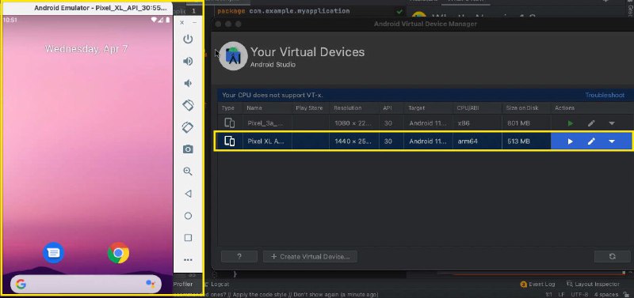Tap the Google Assistant icon in search bar
The width and height of the screenshot is (634, 298).
coord(151,285)
